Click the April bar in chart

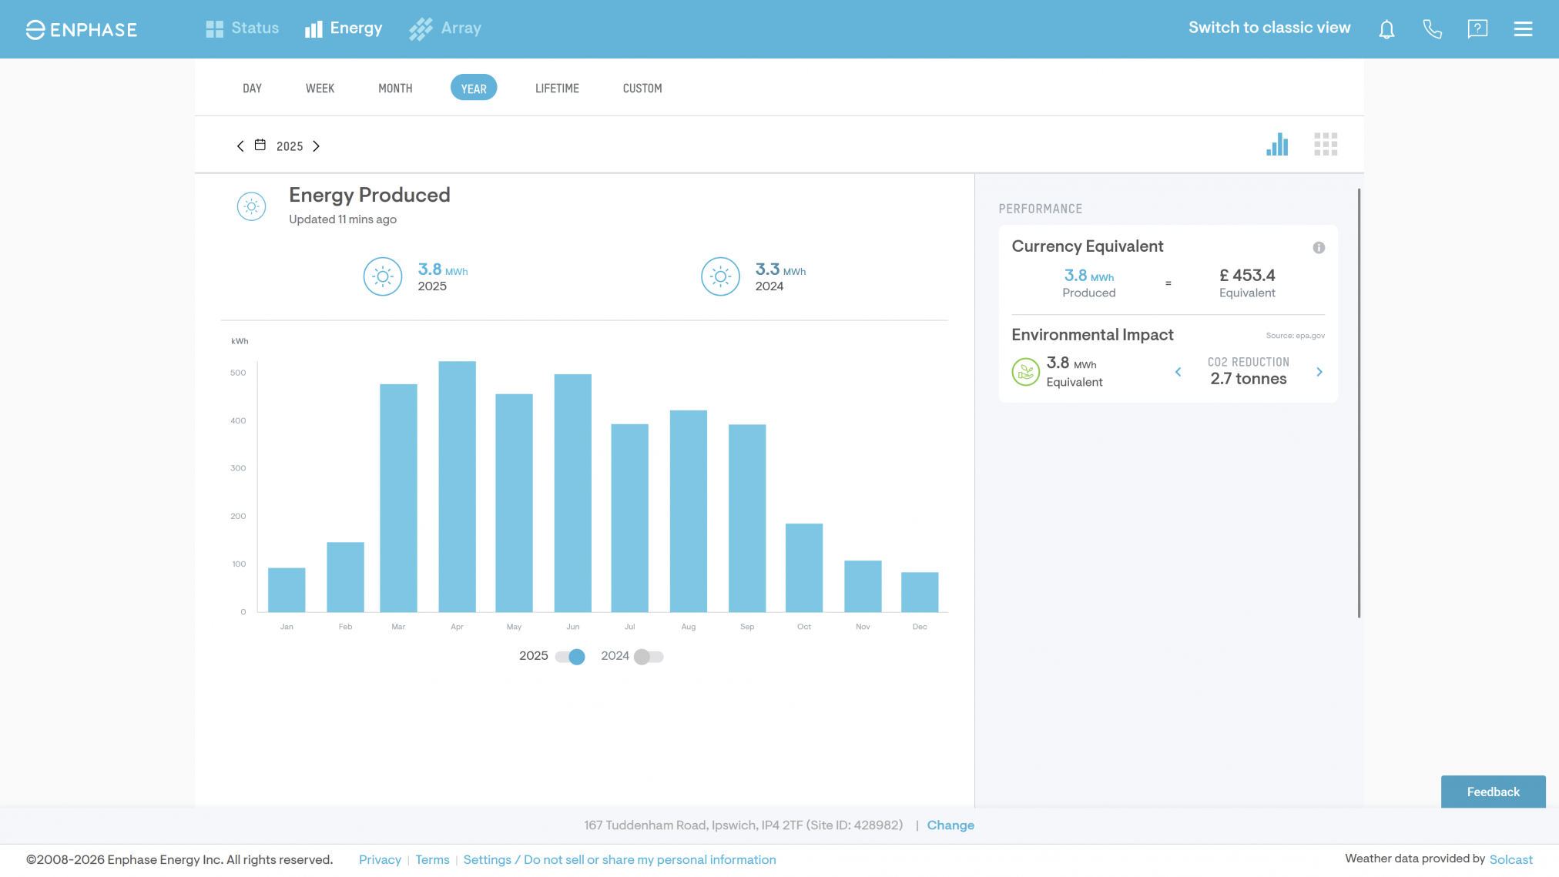point(457,487)
